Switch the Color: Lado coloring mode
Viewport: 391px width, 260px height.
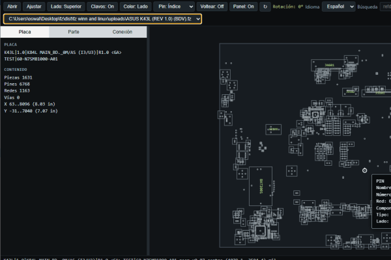(136, 6)
